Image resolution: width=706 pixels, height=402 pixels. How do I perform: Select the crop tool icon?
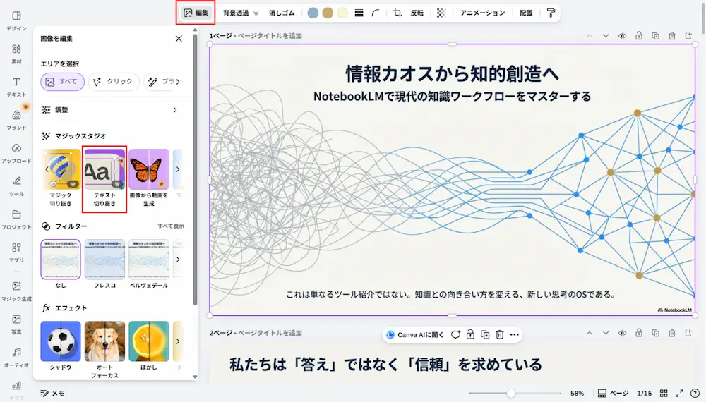point(397,13)
